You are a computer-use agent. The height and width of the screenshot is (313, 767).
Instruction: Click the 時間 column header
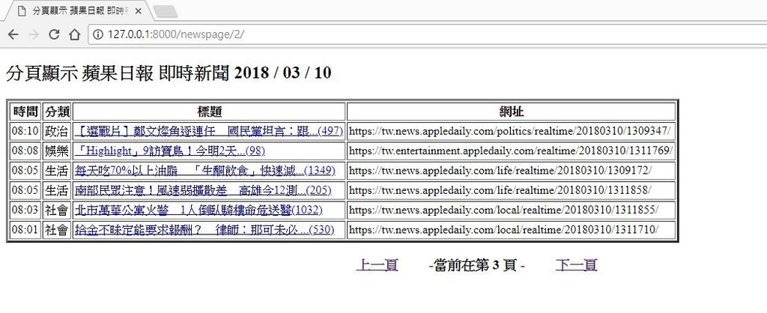point(25,112)
